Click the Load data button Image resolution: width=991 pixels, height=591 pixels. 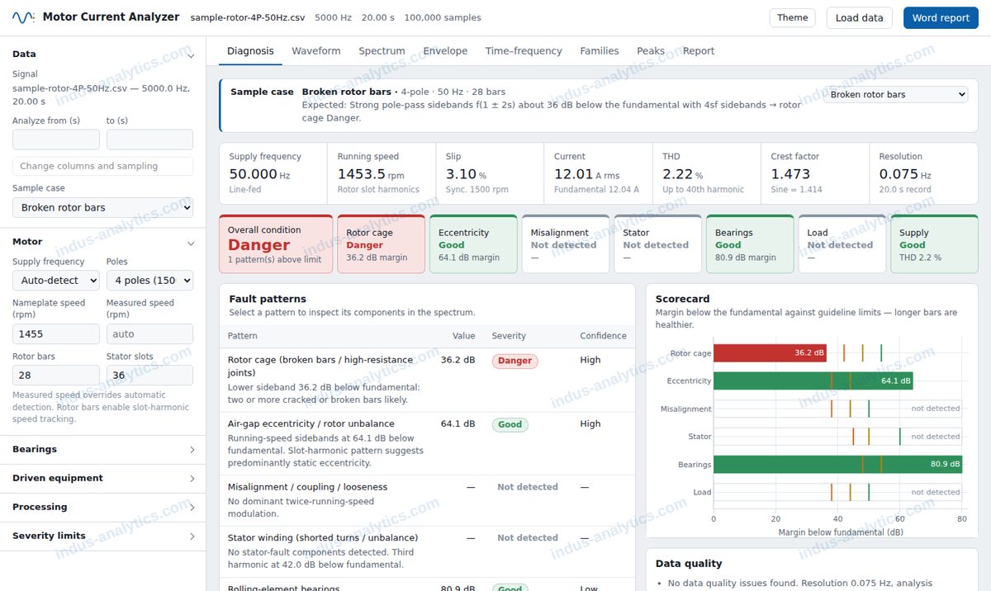(x=859, y=17)
